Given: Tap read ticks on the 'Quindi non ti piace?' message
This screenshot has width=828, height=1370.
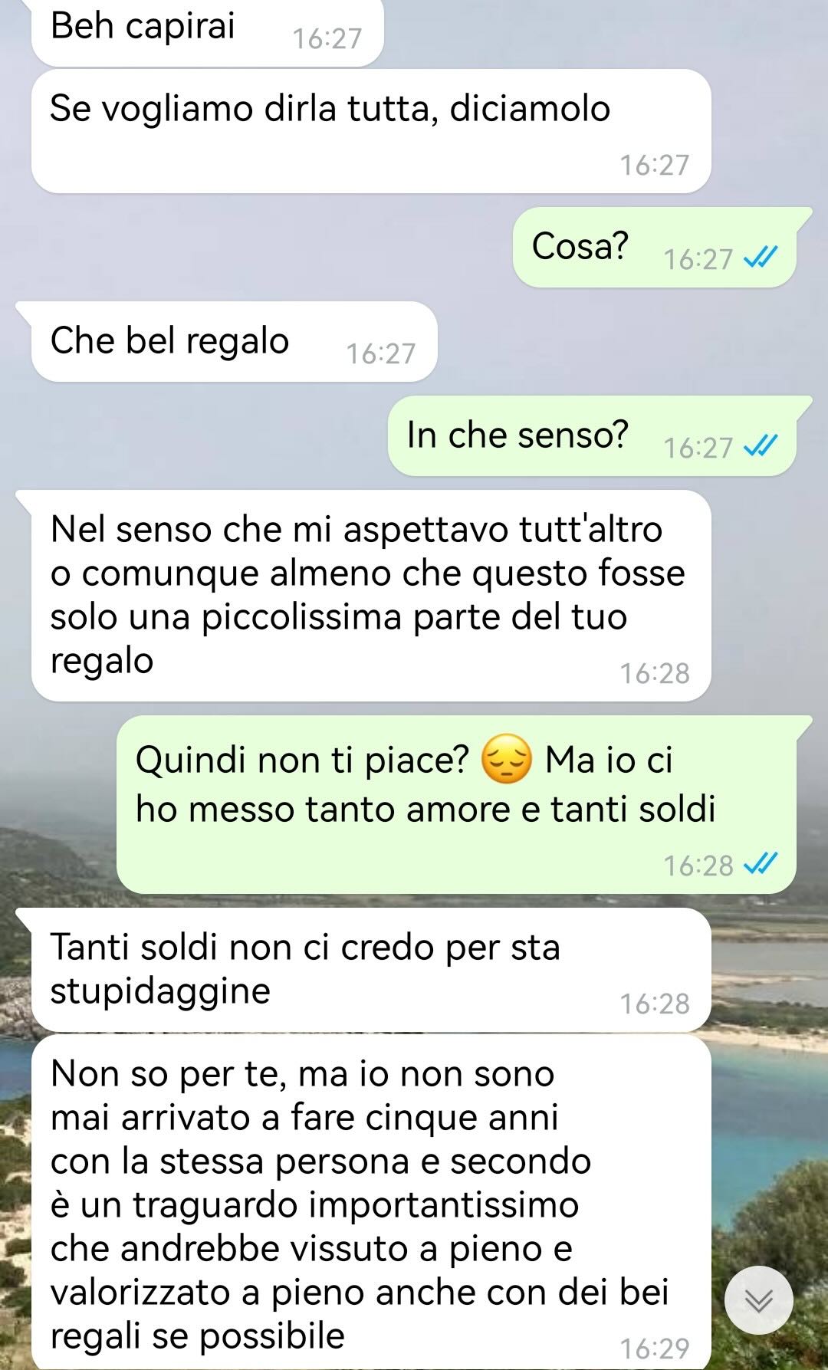Looking at the screenshot, I should pos(761,864).
